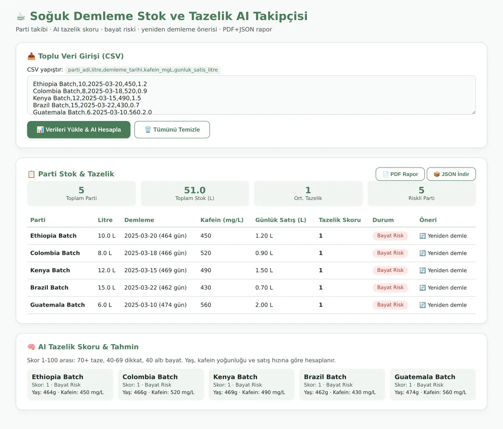Click the 'Öneri' column header

click(x=428, y=220)
